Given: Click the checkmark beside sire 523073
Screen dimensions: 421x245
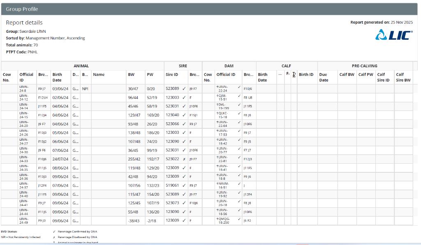Looking at the screenshot, I should click(x=184, y=203).
